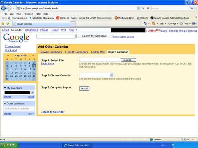Open the Choose Calendar dropdown
Viewport: 198px width, 148px height.
[96, 75]
